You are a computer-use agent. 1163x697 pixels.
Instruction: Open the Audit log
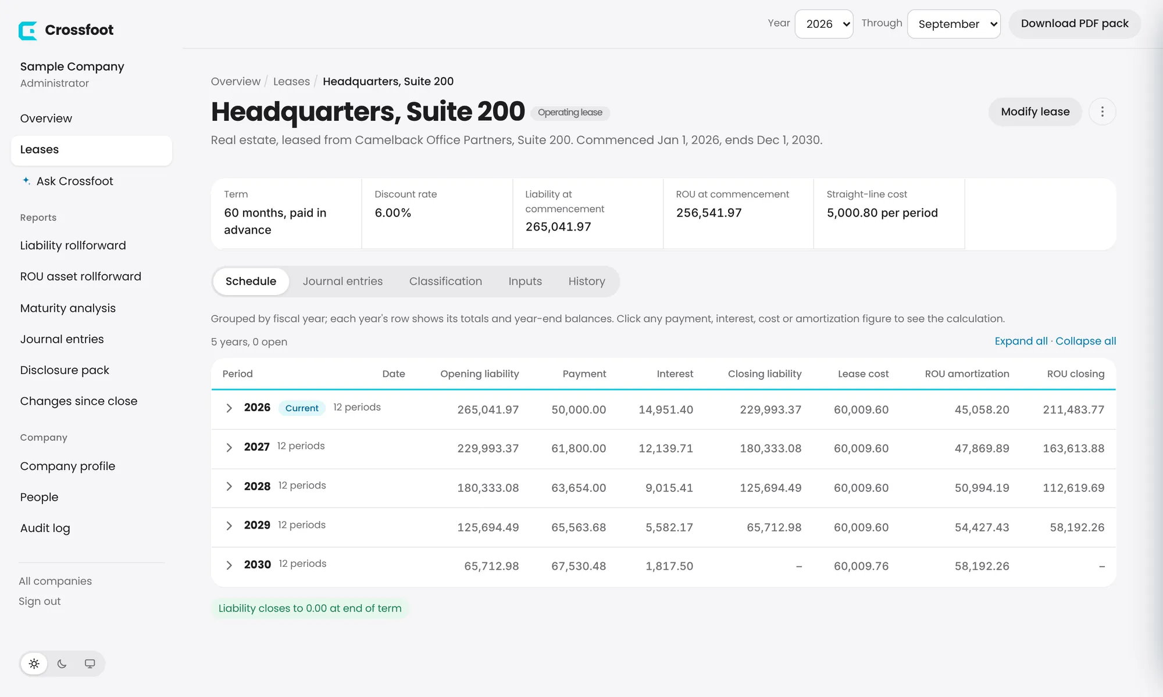click(x=45, y=528)
